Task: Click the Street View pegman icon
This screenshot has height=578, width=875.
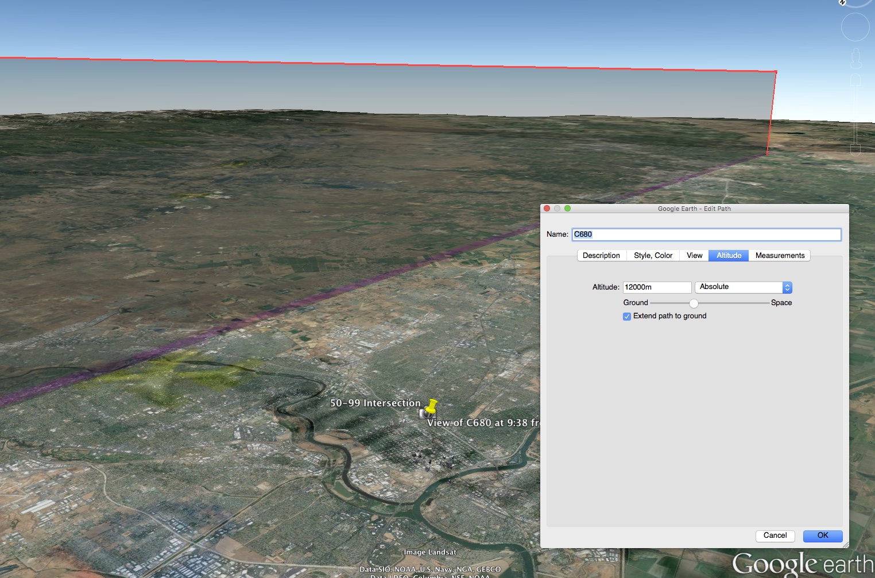Action: click(855, 58)
